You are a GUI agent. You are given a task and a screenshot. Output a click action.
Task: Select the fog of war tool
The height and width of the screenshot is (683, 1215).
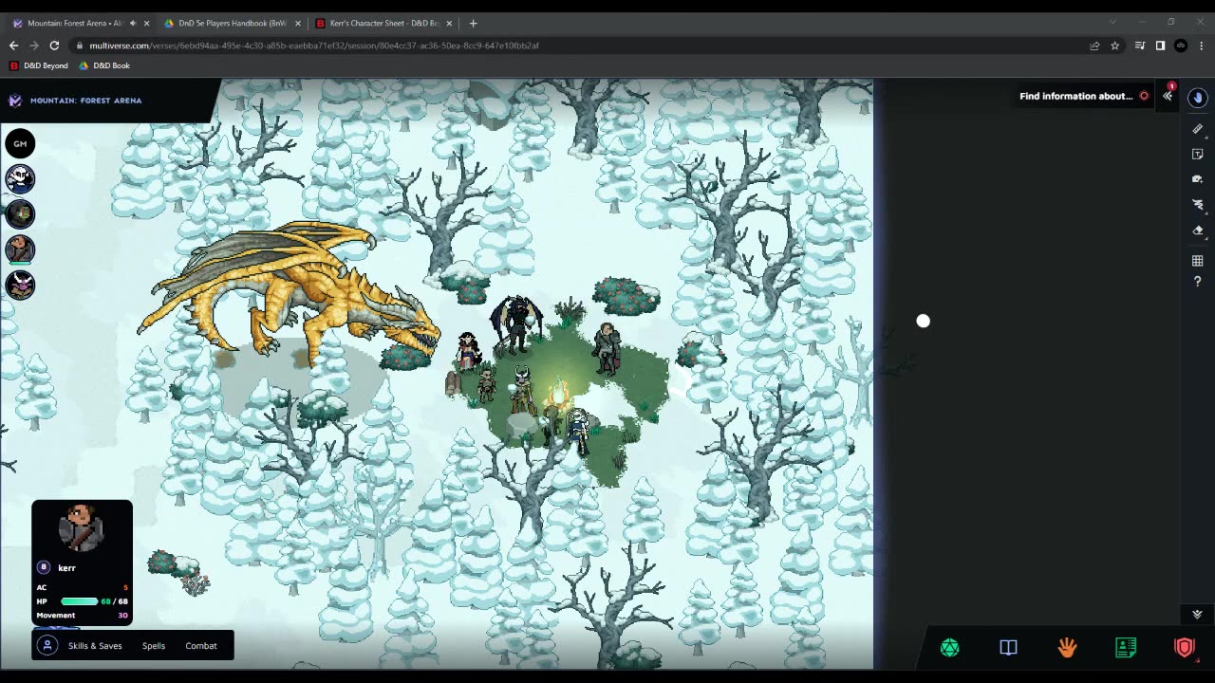[x=1198, y=204]
